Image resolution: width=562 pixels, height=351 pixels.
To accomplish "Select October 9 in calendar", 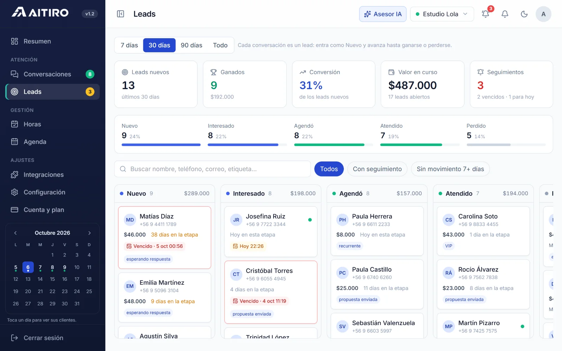I will (65, 267).
